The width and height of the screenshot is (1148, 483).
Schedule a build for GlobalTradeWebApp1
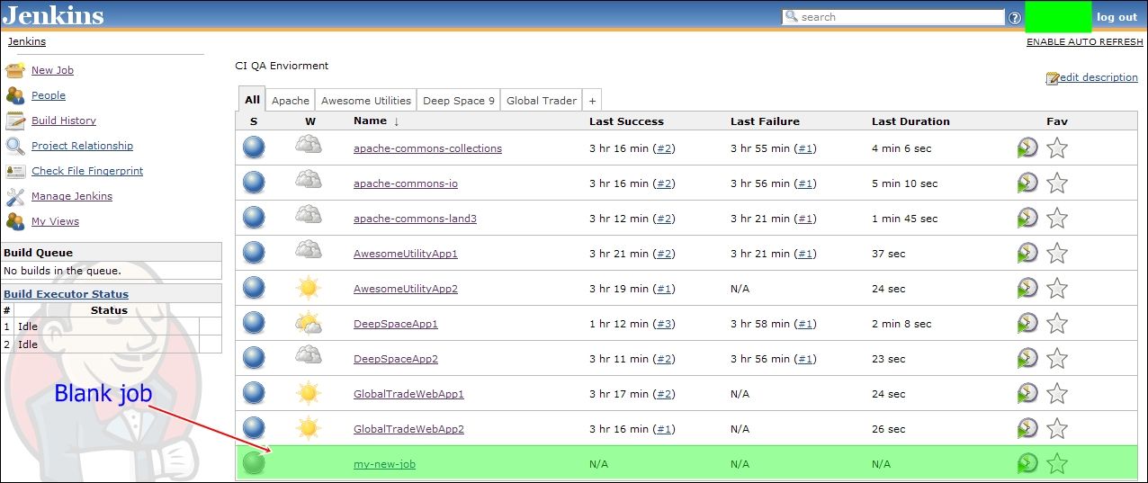(1027, 393)
